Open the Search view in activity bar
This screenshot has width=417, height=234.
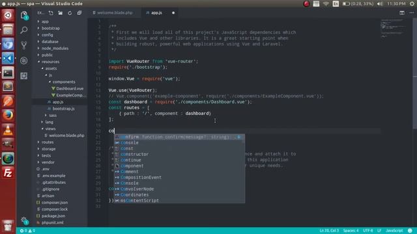[24, 30]
